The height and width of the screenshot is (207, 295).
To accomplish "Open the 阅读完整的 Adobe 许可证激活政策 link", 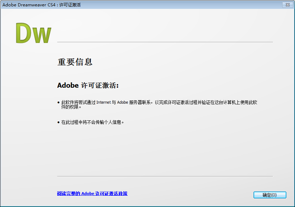I will 92,194.
